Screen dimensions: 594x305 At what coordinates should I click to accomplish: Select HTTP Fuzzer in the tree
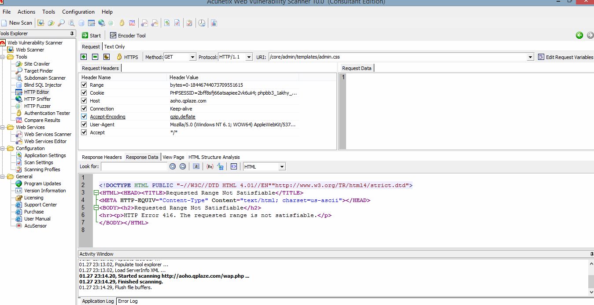[37, 106]
